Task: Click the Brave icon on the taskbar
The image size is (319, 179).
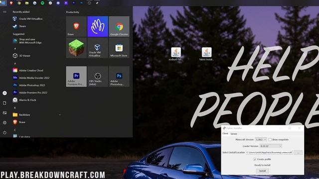Action: pos(11,3)
